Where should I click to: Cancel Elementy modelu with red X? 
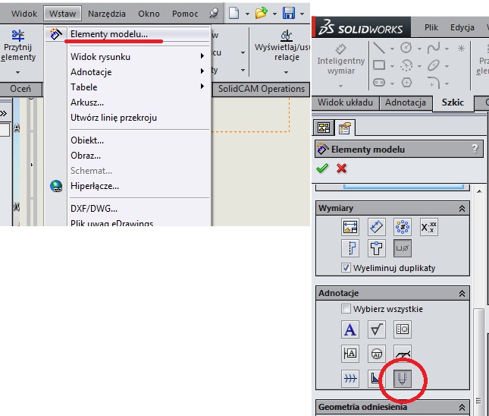pyautogui.click(x=341, y=169)
